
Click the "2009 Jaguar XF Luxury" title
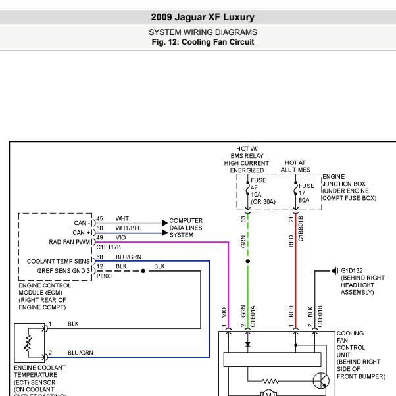click(x=203, y=17)
